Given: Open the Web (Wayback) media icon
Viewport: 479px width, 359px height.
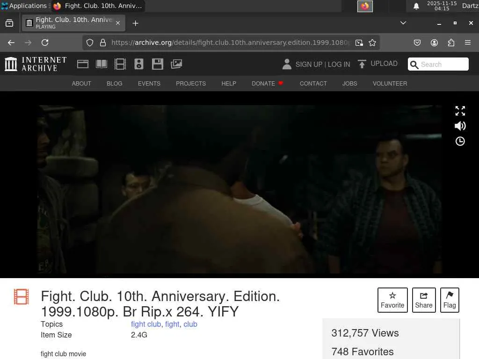Looking at the screenshot, I should (x=83, y=64).
